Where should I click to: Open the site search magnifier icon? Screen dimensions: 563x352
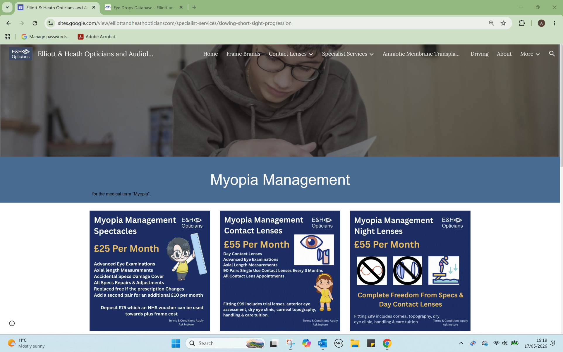pyautogui.click(x=552, y=54)
